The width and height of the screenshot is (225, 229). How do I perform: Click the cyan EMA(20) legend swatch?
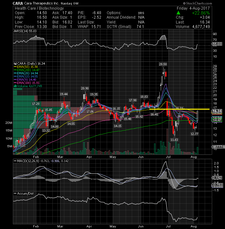tap(15, 73)
